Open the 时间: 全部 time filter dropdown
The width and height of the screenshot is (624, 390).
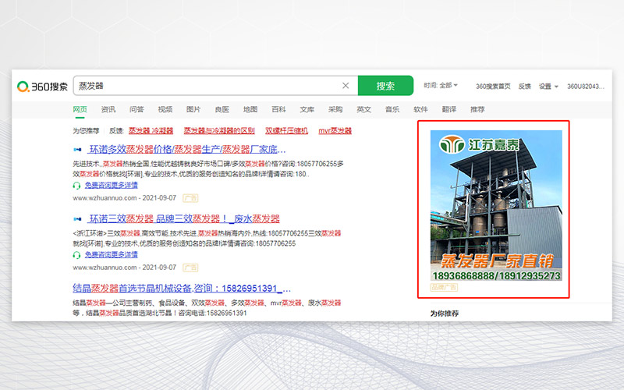point(441,86)
